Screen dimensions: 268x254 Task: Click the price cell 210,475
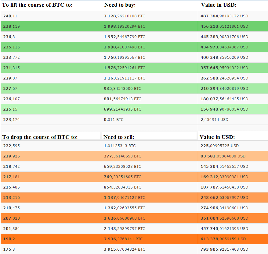(12, 208)
